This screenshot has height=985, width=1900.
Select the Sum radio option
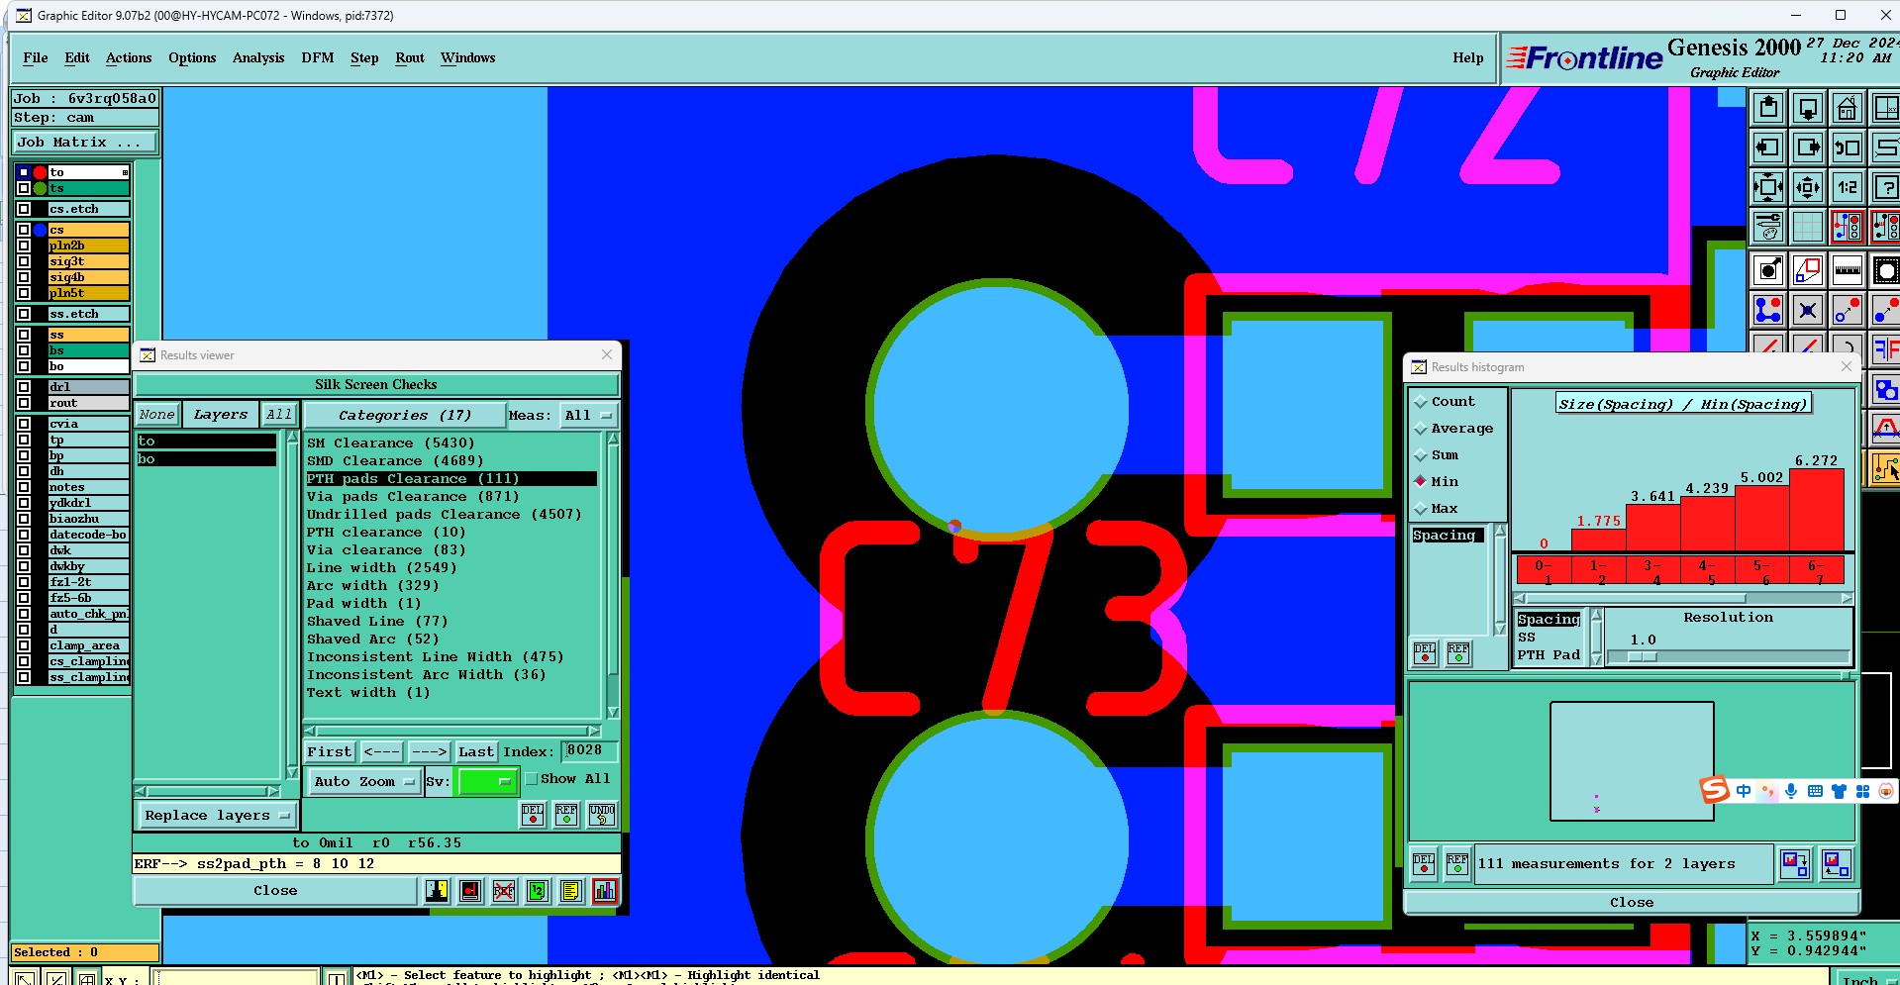pyautogui.click(x=1437, y=455)
